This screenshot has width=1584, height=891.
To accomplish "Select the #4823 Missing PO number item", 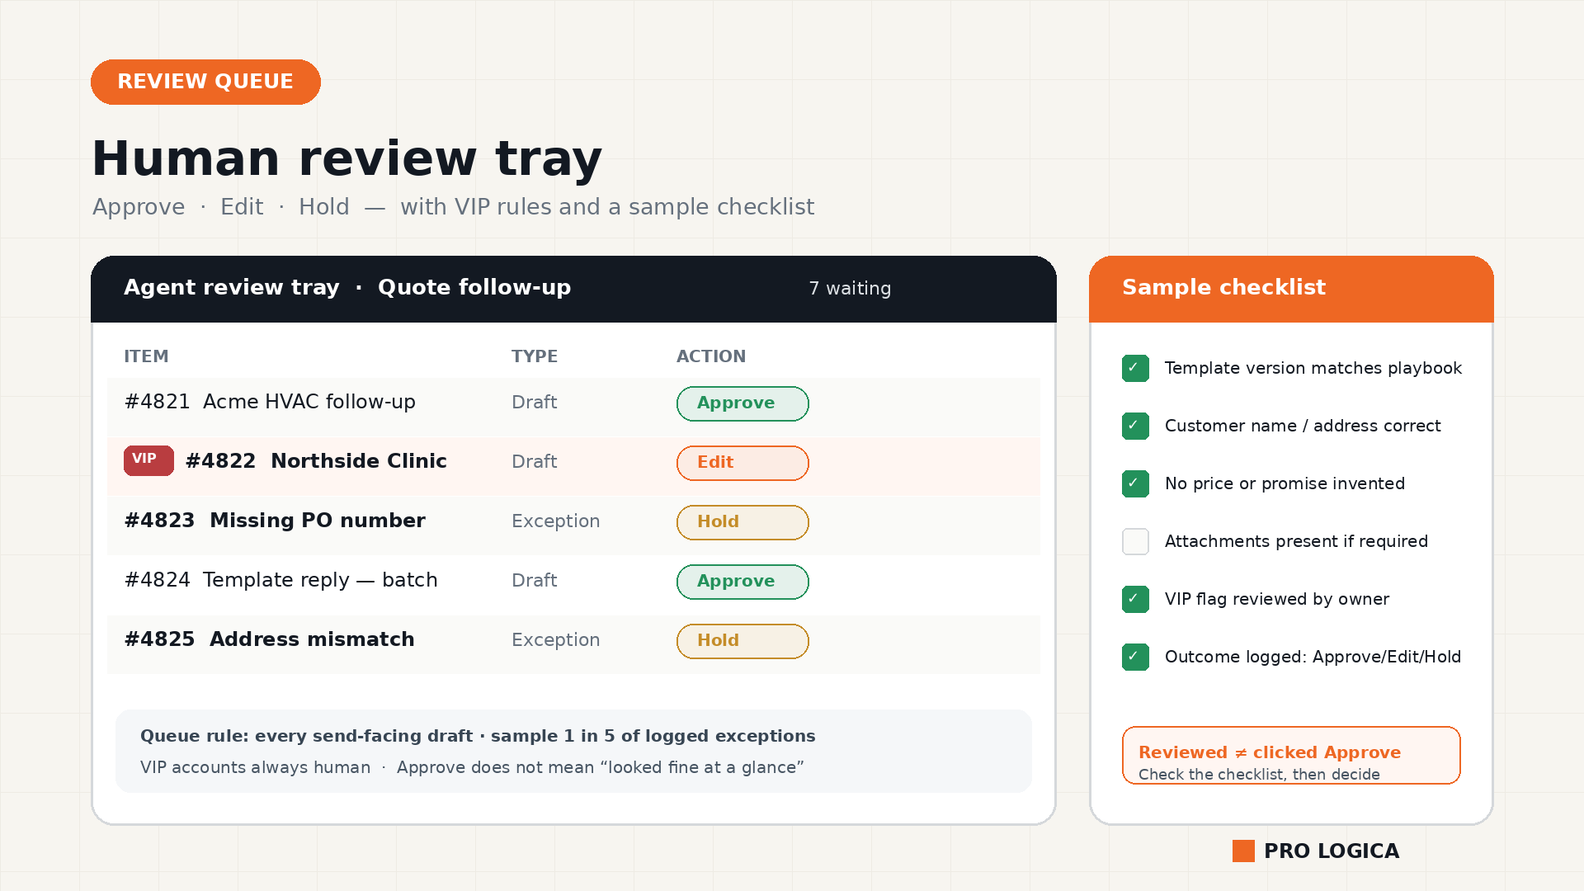I will [573, 526].
